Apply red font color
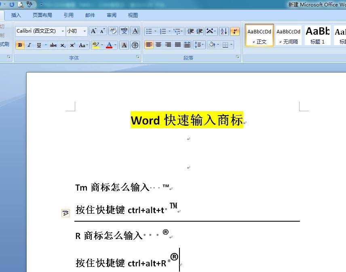This screenshot has width=346, height=272. [x=109, y=45]
